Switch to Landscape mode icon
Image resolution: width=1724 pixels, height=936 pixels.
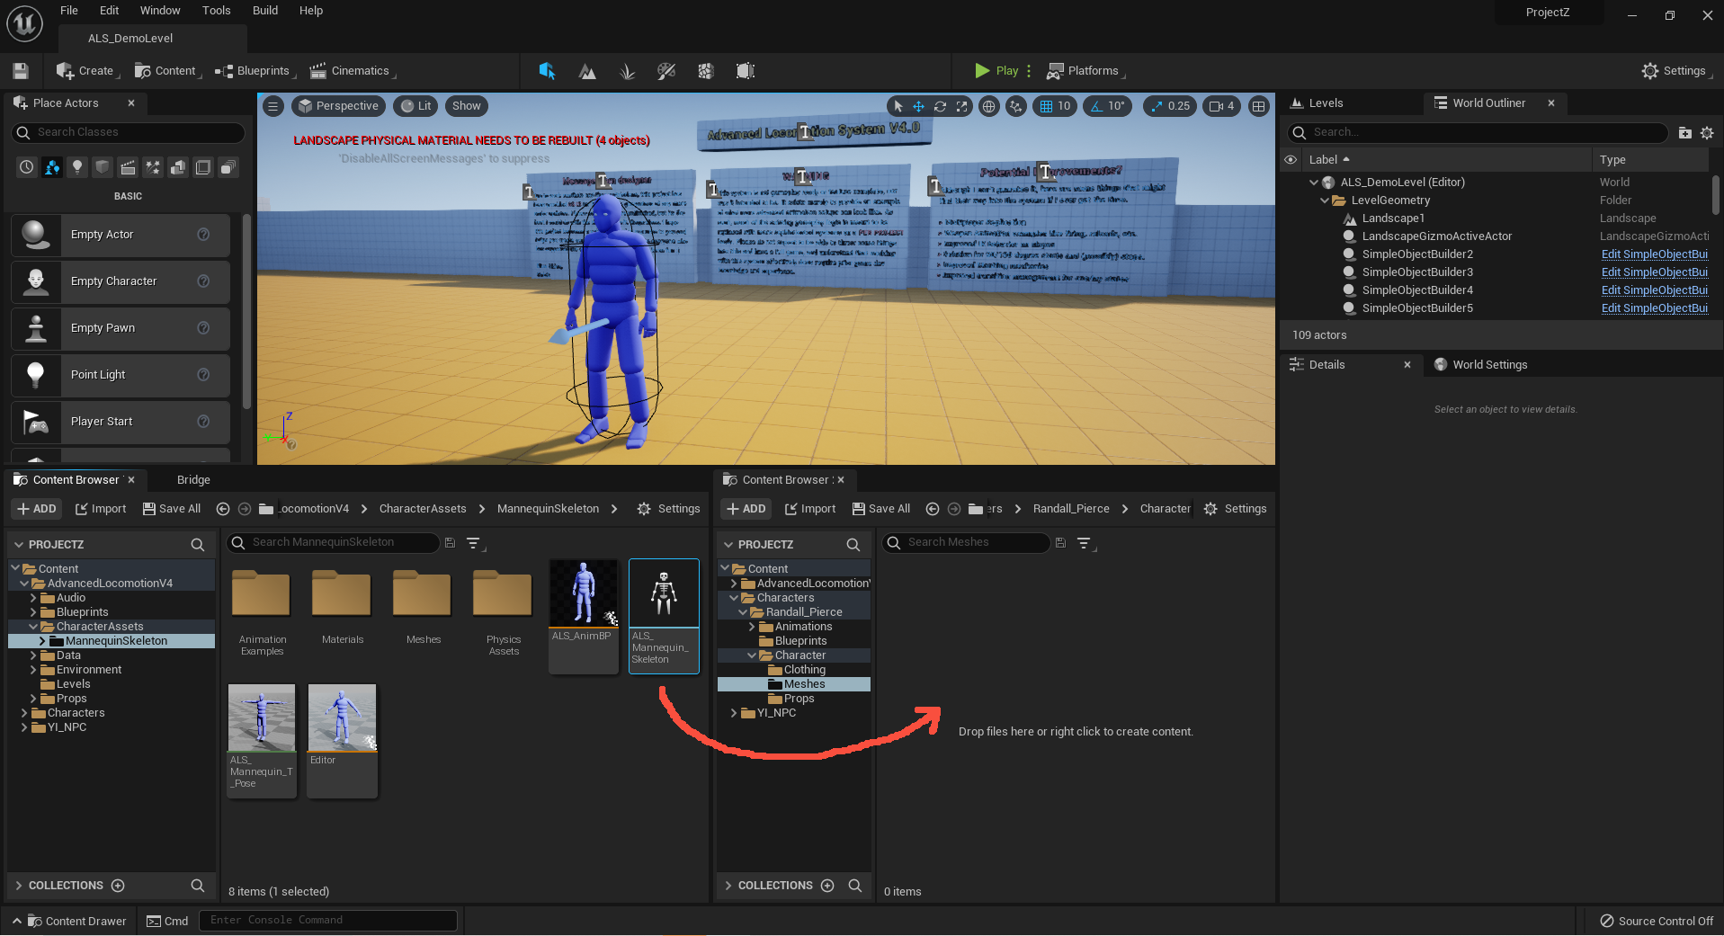point(587,71)
